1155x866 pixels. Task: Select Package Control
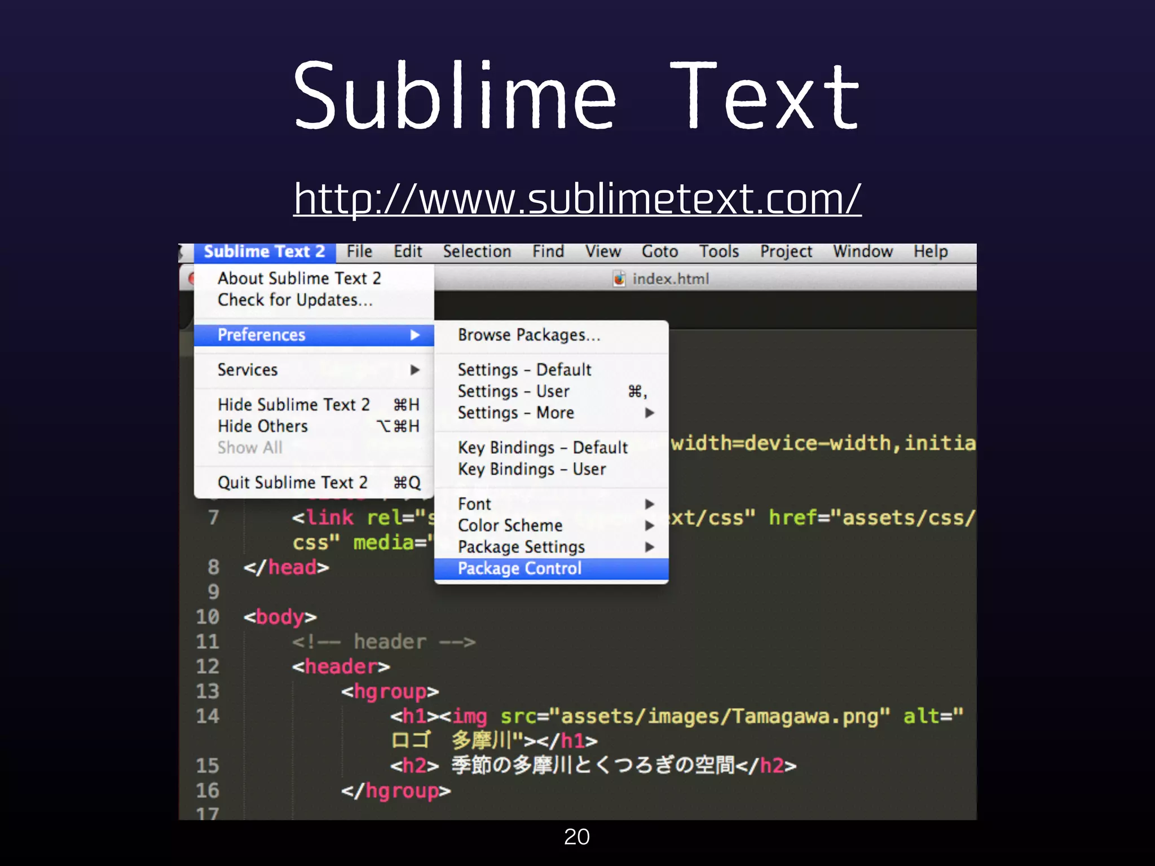[552, 568]
